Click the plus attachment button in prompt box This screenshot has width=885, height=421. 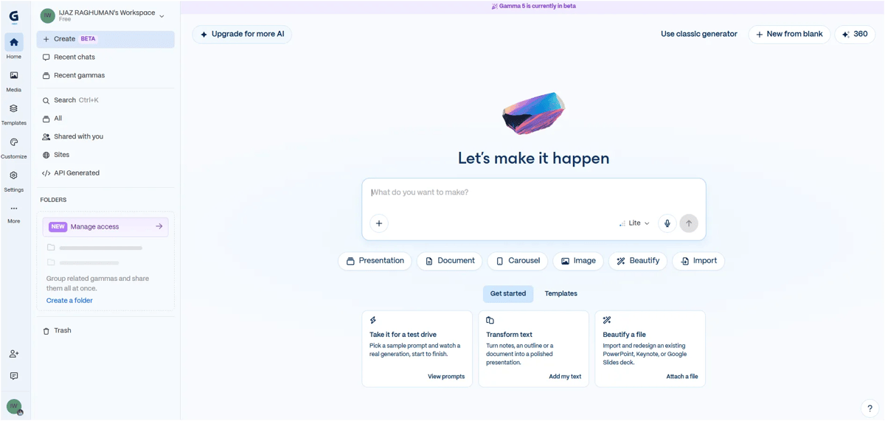[379, 223]
